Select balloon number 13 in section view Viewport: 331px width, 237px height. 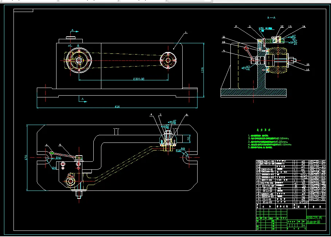tap(290, 27)
